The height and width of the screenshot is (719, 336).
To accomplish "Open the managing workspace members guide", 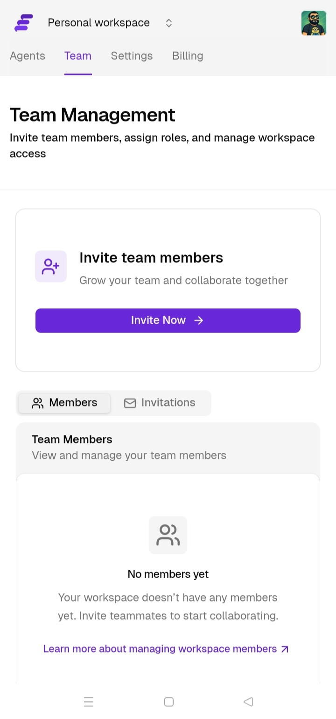I will click(x=160, y=648).
